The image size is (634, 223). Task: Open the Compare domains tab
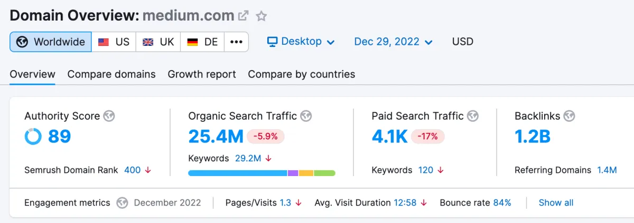click(x=111, y=74)
